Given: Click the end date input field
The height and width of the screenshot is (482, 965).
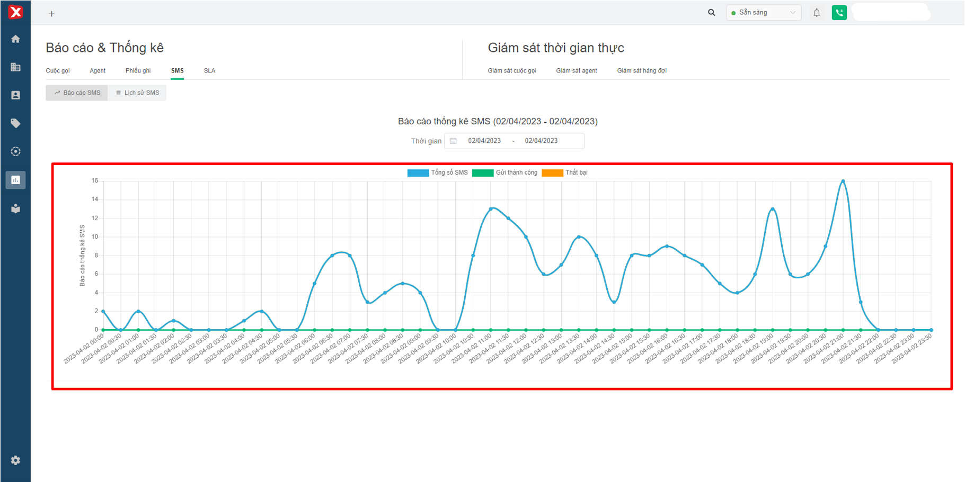Looking at the screenshot, I should click(541, 141).
